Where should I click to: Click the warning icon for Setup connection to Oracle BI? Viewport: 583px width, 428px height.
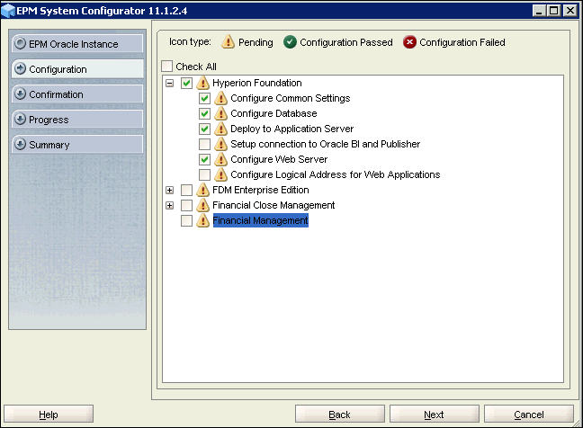tap(220, 144)
